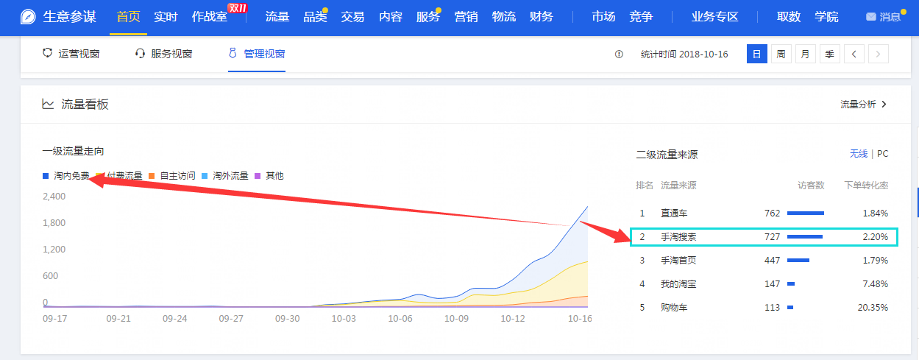Click the 统计时间 2018-10-16 date
Viewport: 919px width, 360px height.
[x=684, y=54]
